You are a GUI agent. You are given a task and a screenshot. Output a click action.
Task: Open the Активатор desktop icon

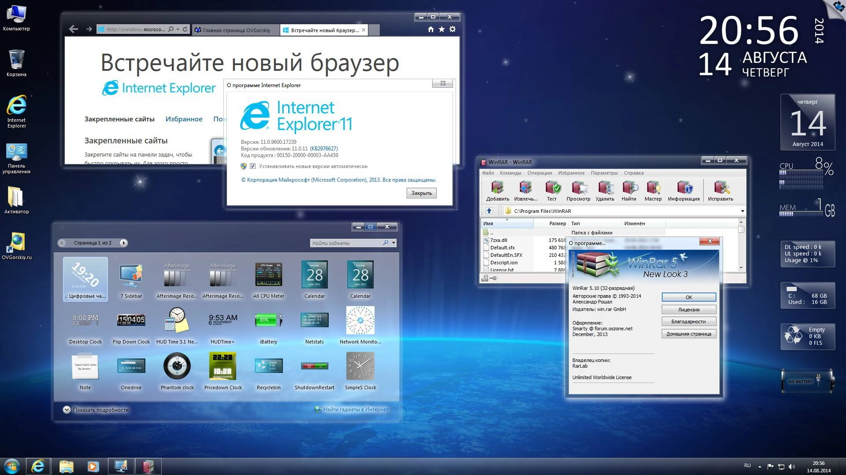pyautogui.click(x=16, y=200)
